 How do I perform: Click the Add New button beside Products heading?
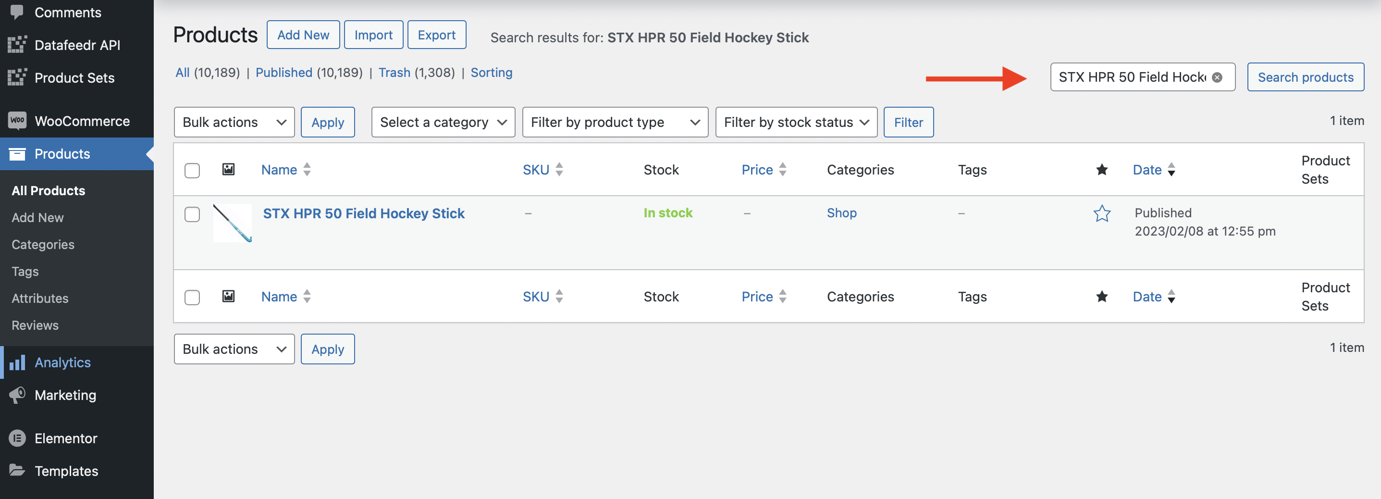click(303, 35)
